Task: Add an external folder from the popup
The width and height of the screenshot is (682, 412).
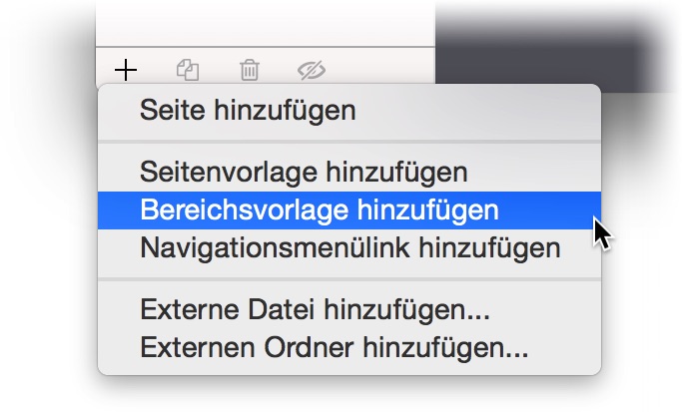Action: (x=334, y=347)
